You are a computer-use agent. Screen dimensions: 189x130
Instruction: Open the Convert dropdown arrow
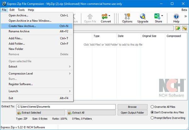109,16
